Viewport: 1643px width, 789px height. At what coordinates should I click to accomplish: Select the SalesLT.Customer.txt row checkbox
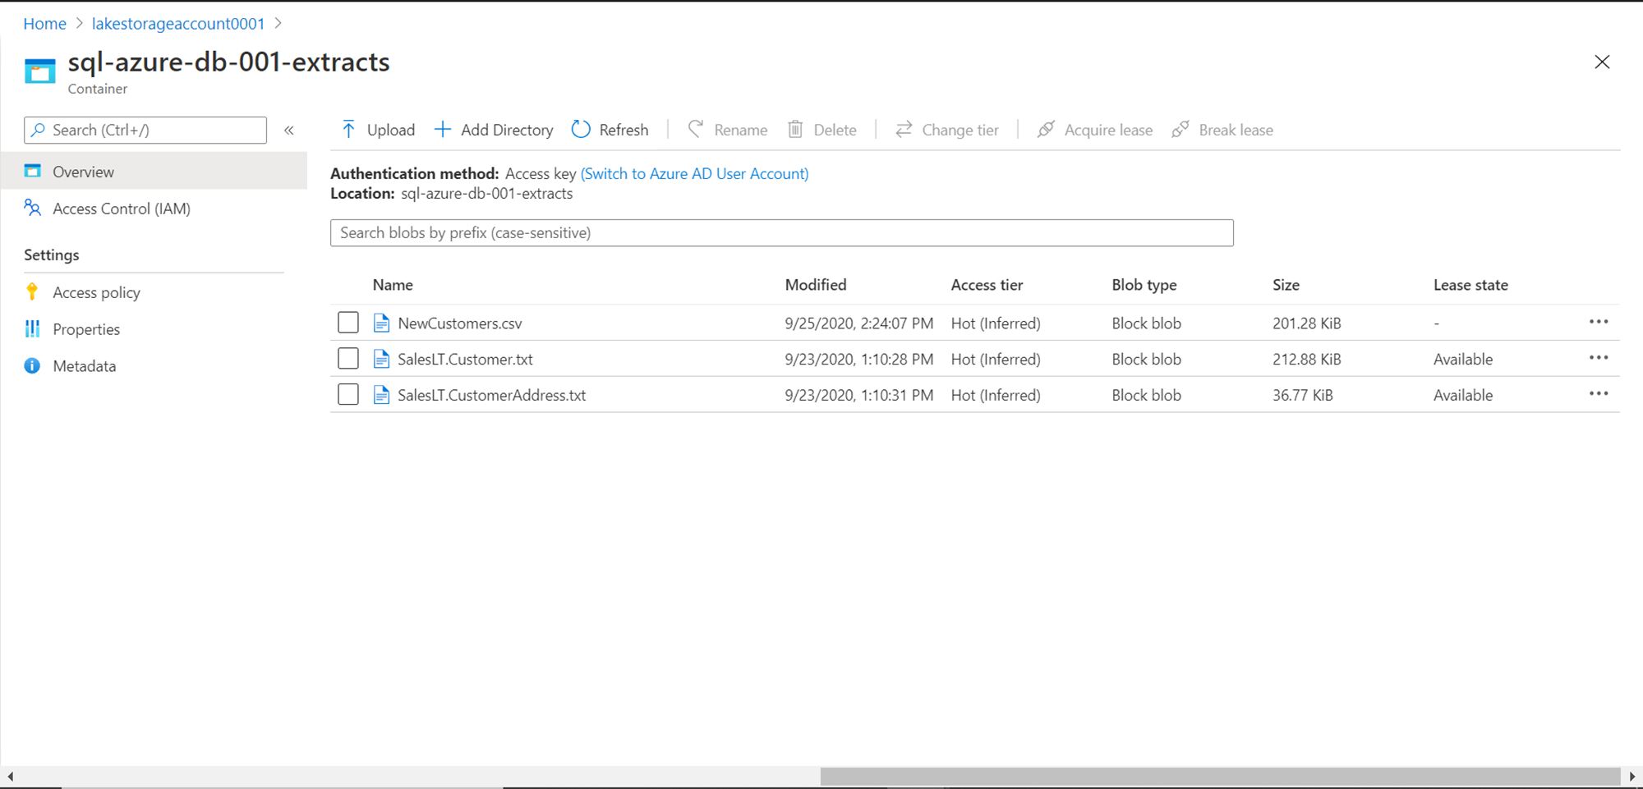point(348,359)
